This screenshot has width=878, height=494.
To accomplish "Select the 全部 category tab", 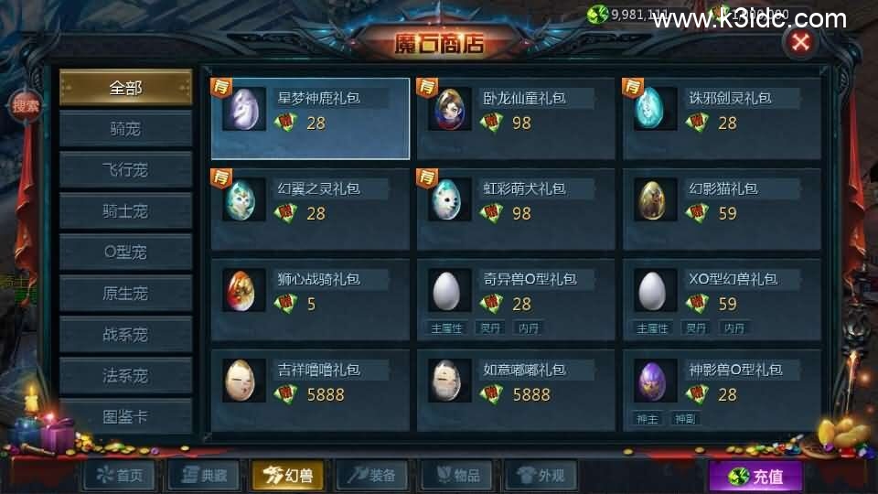I will tap(125, 88).
